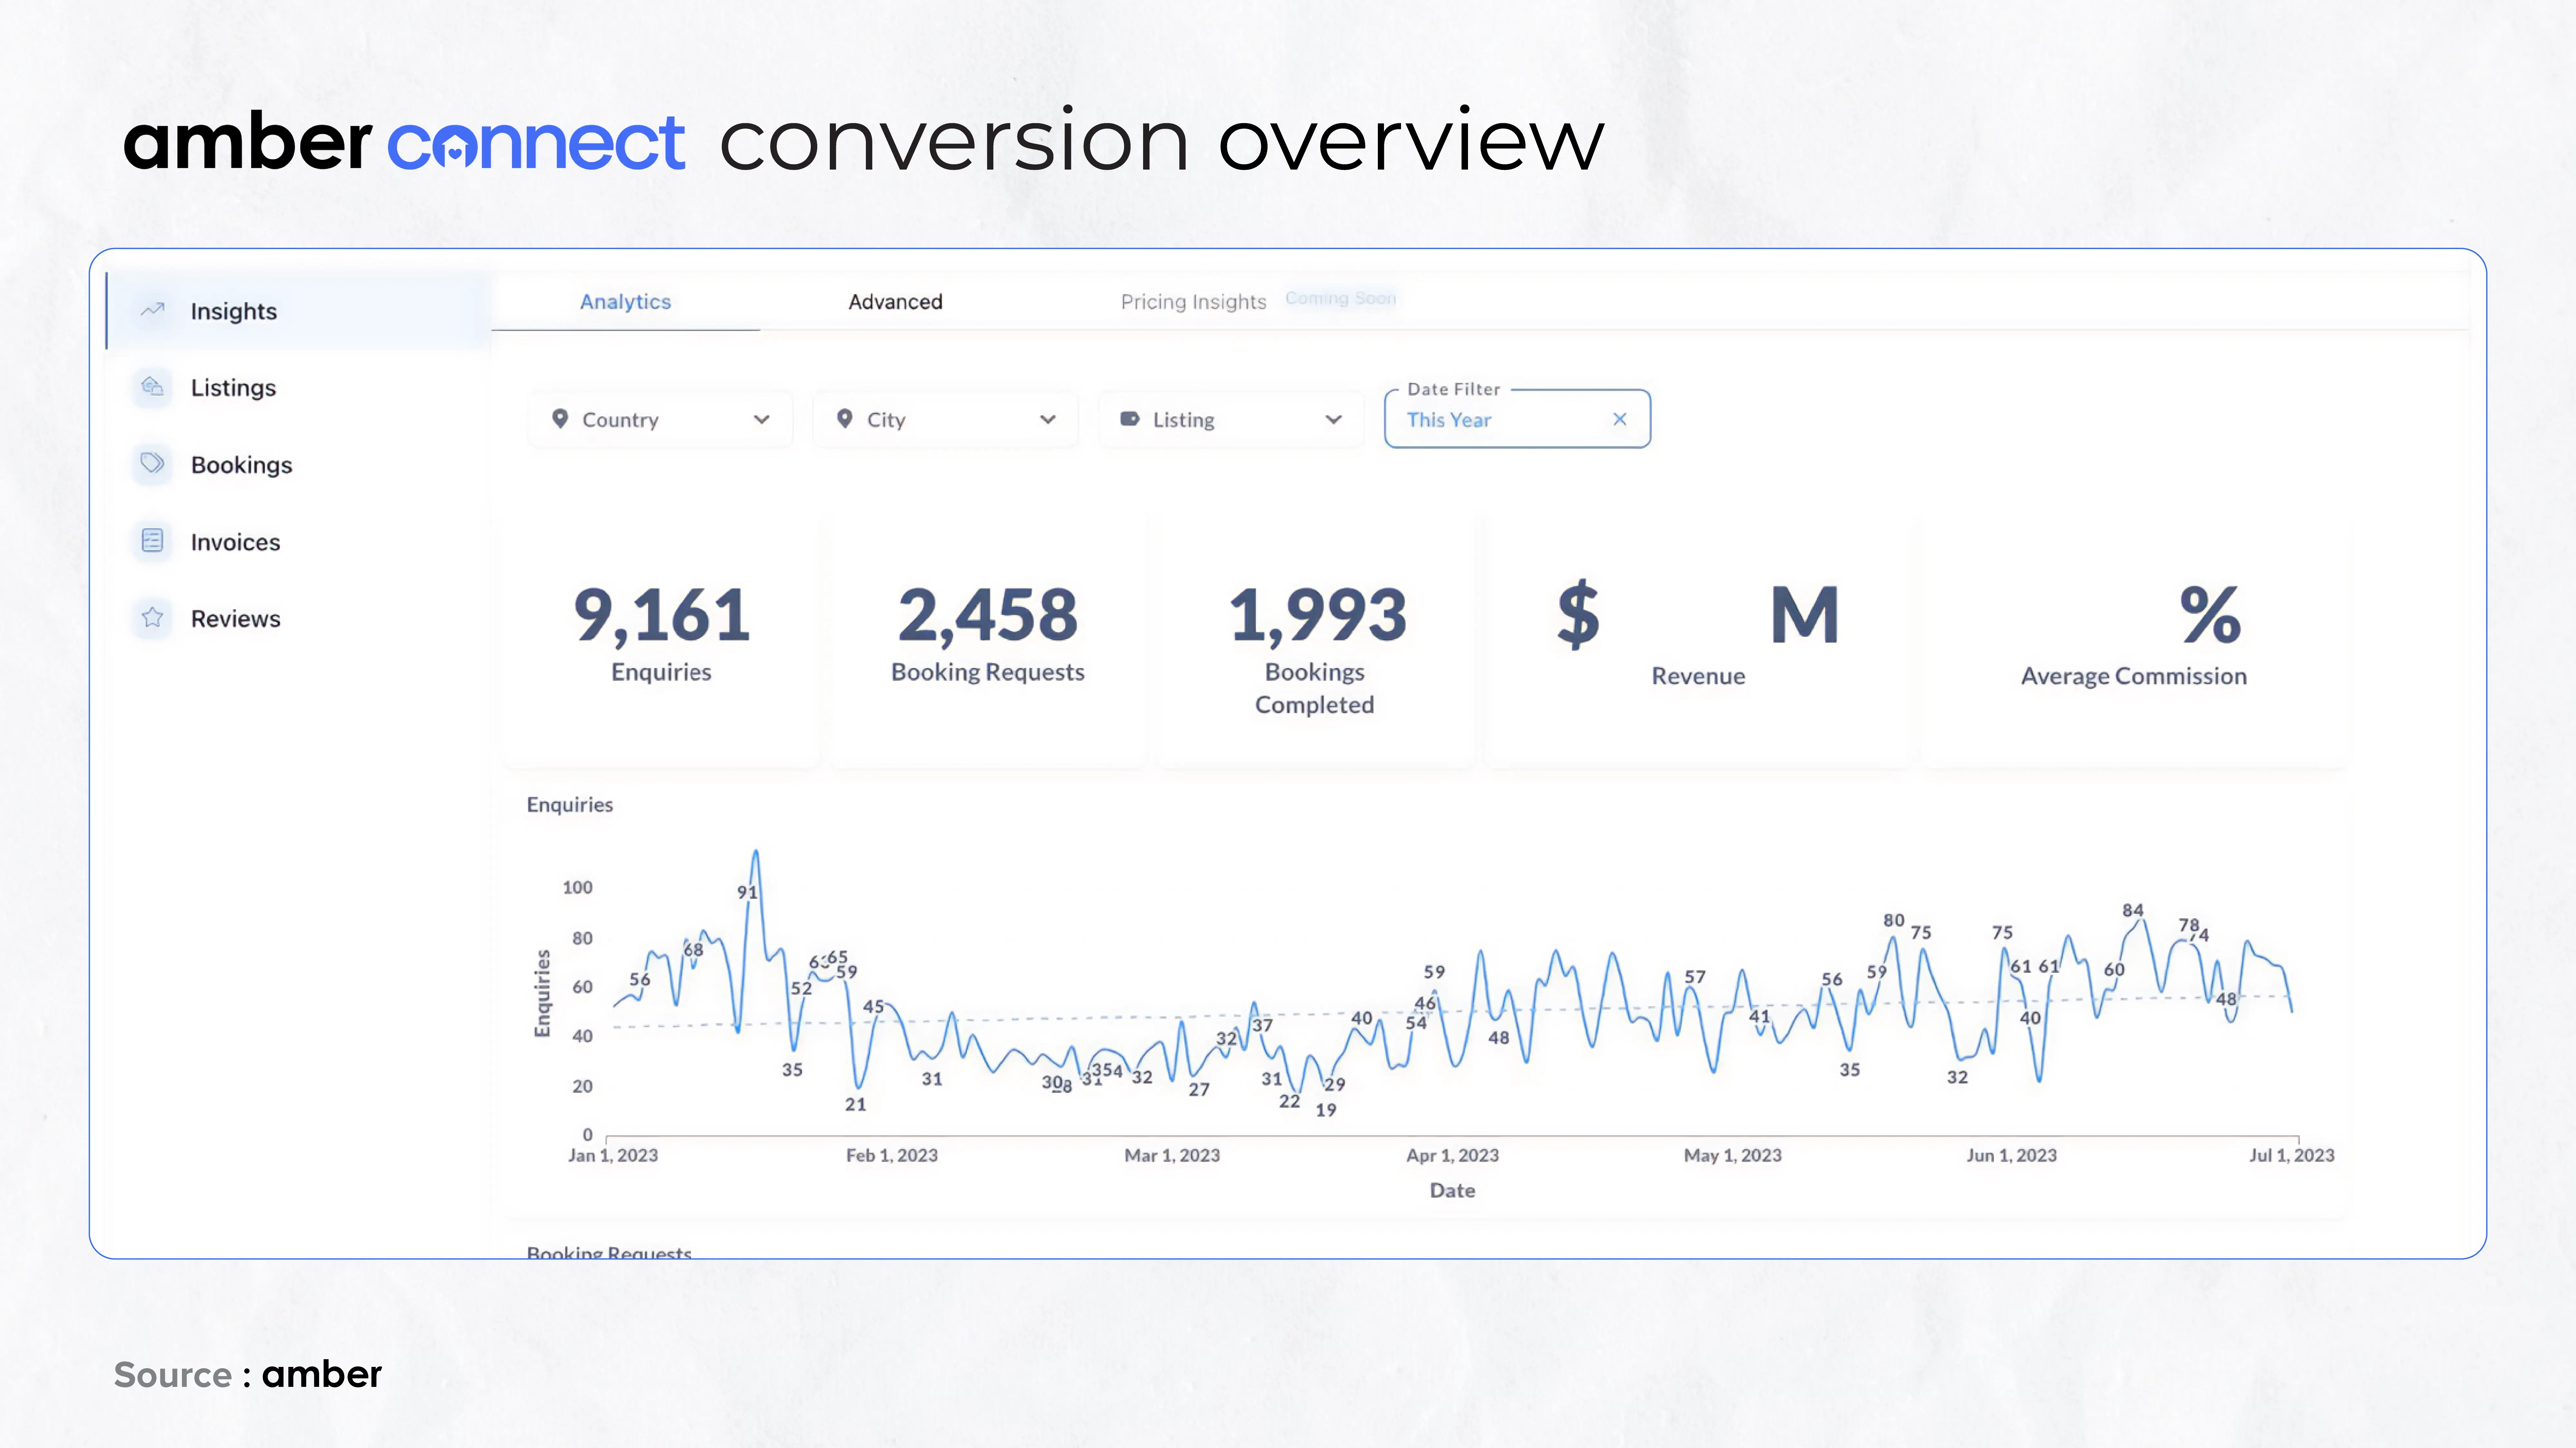Switch to the Advanced tab
Viewport: 2576px width, 1448px height.
895,302
